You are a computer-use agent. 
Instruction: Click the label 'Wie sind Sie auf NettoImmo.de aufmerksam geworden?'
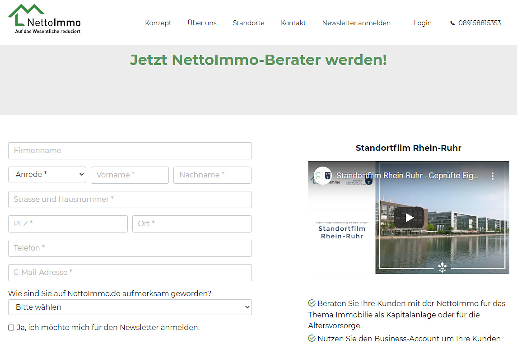pyautogui.click(x=110, y=293)
